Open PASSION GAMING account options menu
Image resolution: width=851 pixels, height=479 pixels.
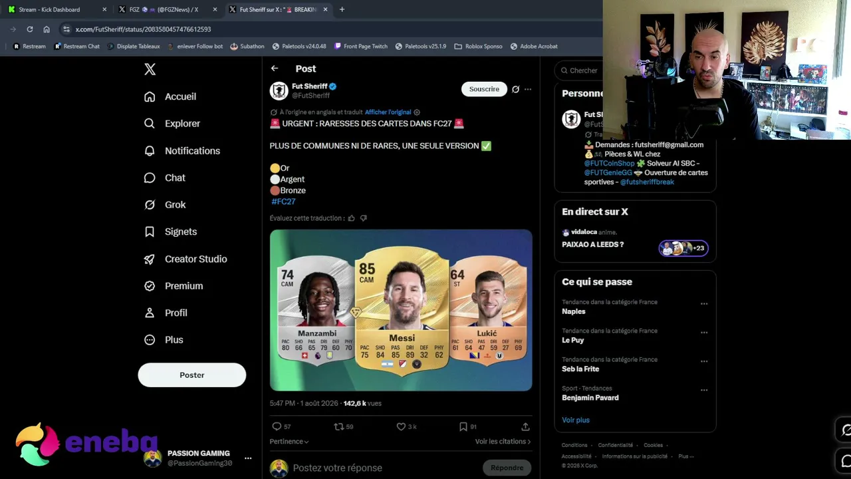pyautogui.click(x=248, y=458)
